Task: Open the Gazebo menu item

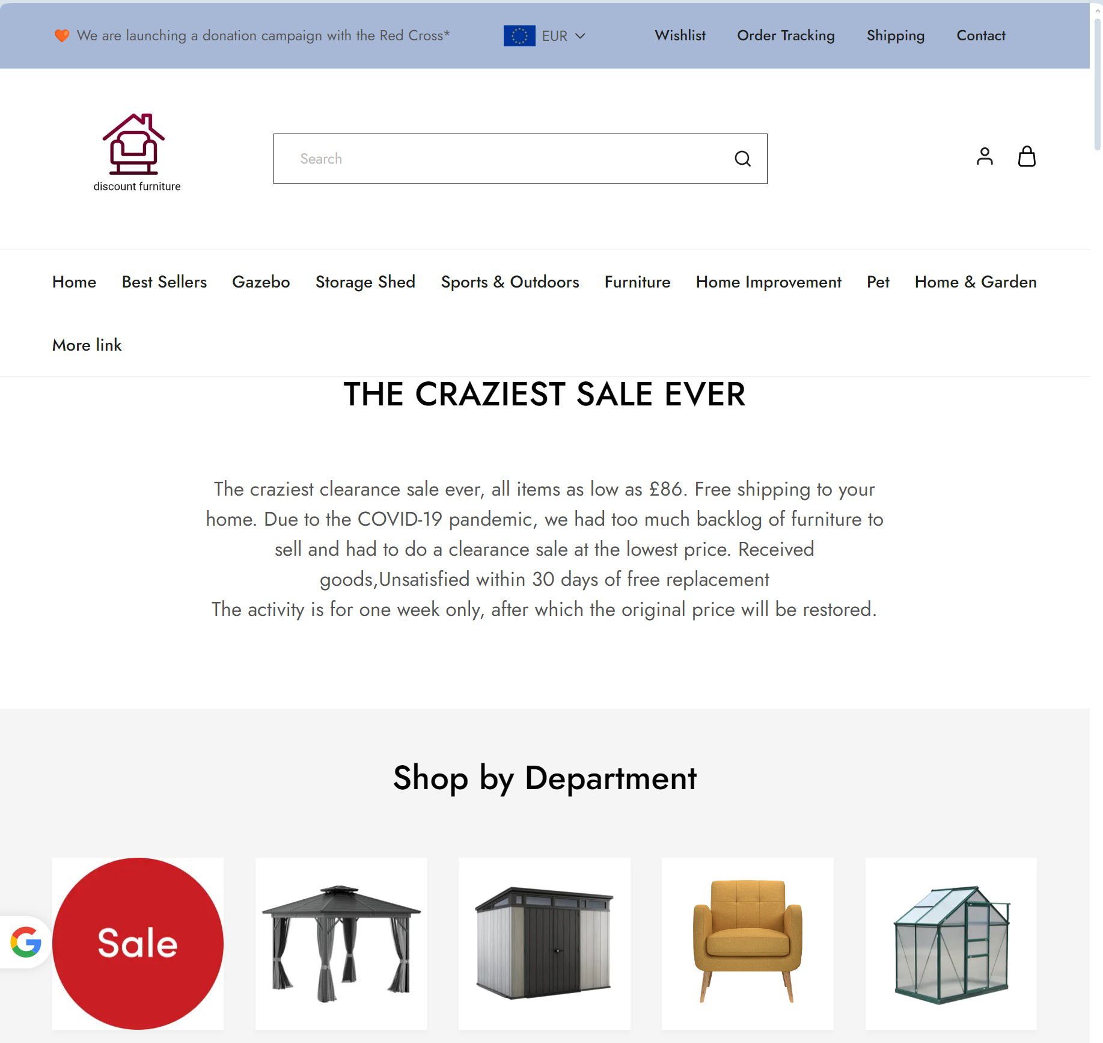Action: 261,282
